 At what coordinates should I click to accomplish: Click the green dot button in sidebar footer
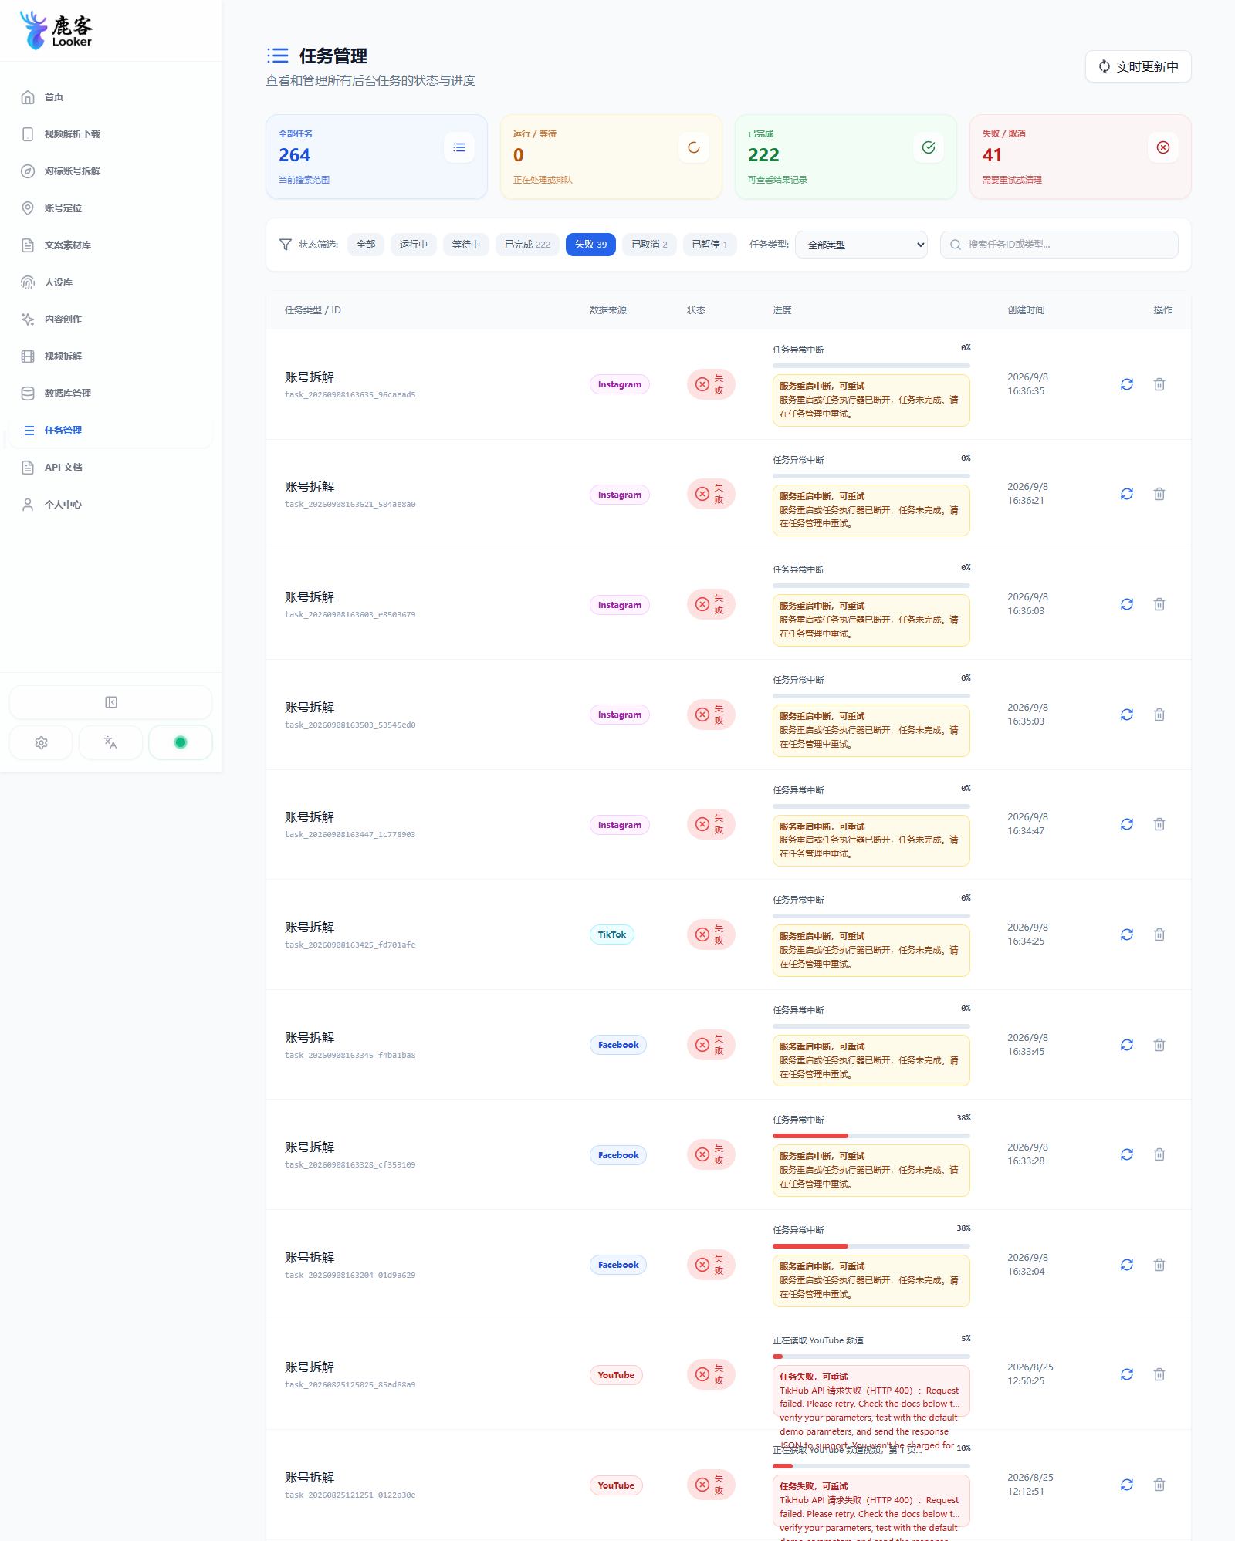point(181,742)
